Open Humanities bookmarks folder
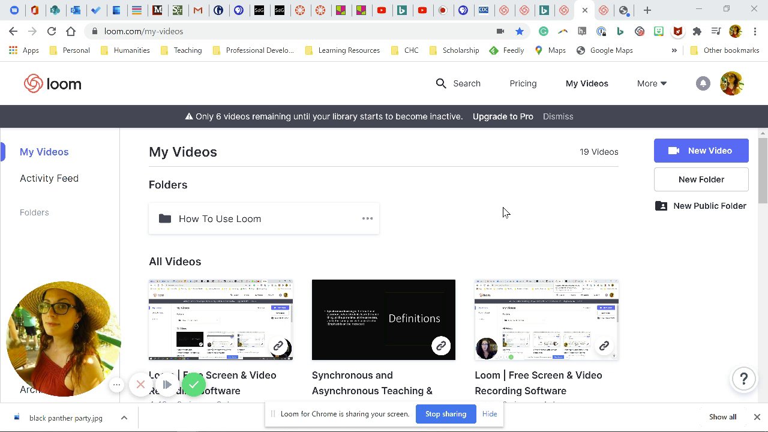 point(125,50)
